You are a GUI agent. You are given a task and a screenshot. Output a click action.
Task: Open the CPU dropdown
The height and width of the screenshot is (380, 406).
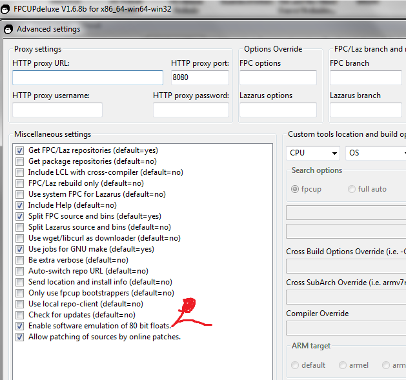point(313,153)
